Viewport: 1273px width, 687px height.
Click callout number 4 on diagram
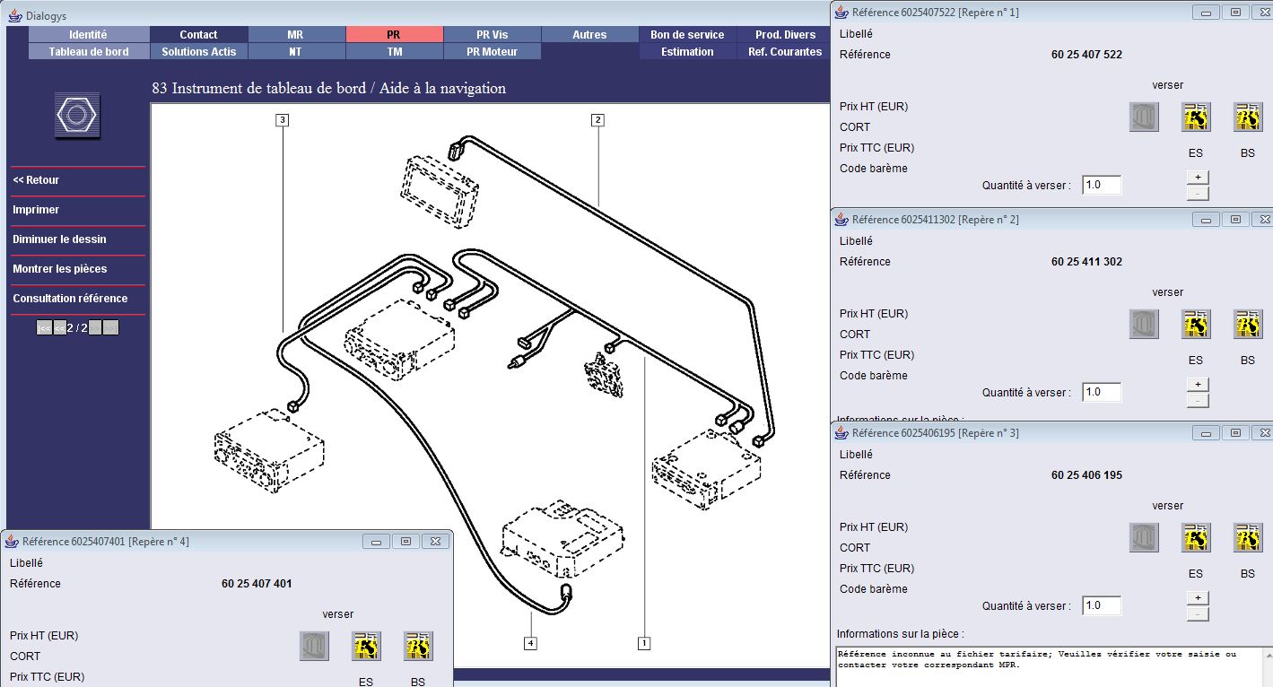[530, 643]
